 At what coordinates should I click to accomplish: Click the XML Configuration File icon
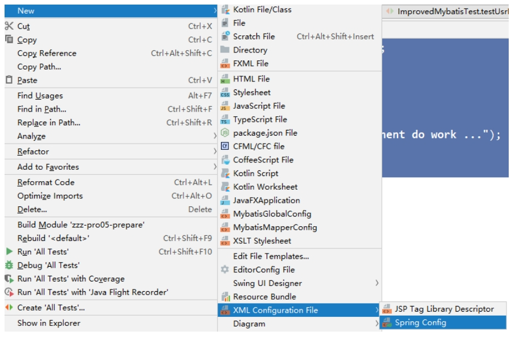[225, 311]
